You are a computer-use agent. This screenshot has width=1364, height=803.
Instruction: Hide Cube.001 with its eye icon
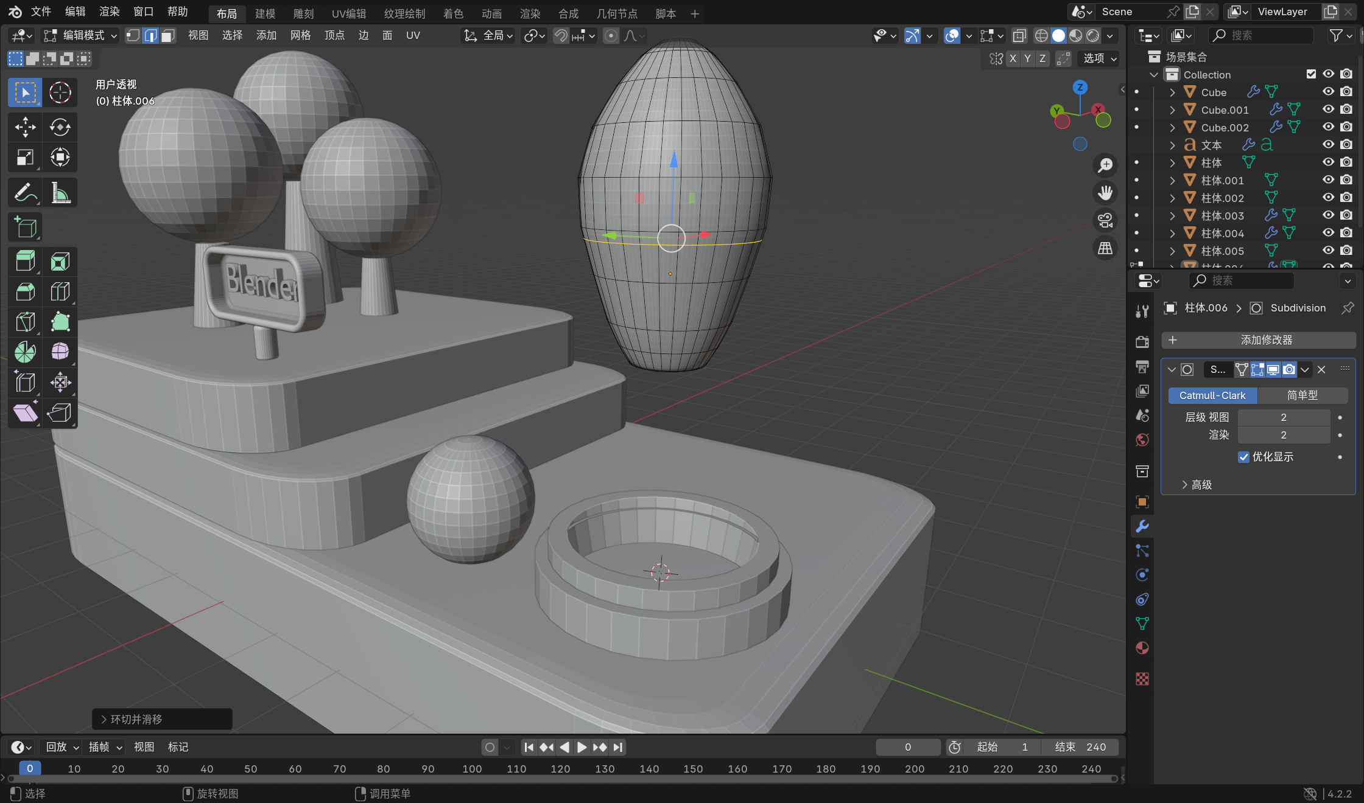click(1328, 109)
